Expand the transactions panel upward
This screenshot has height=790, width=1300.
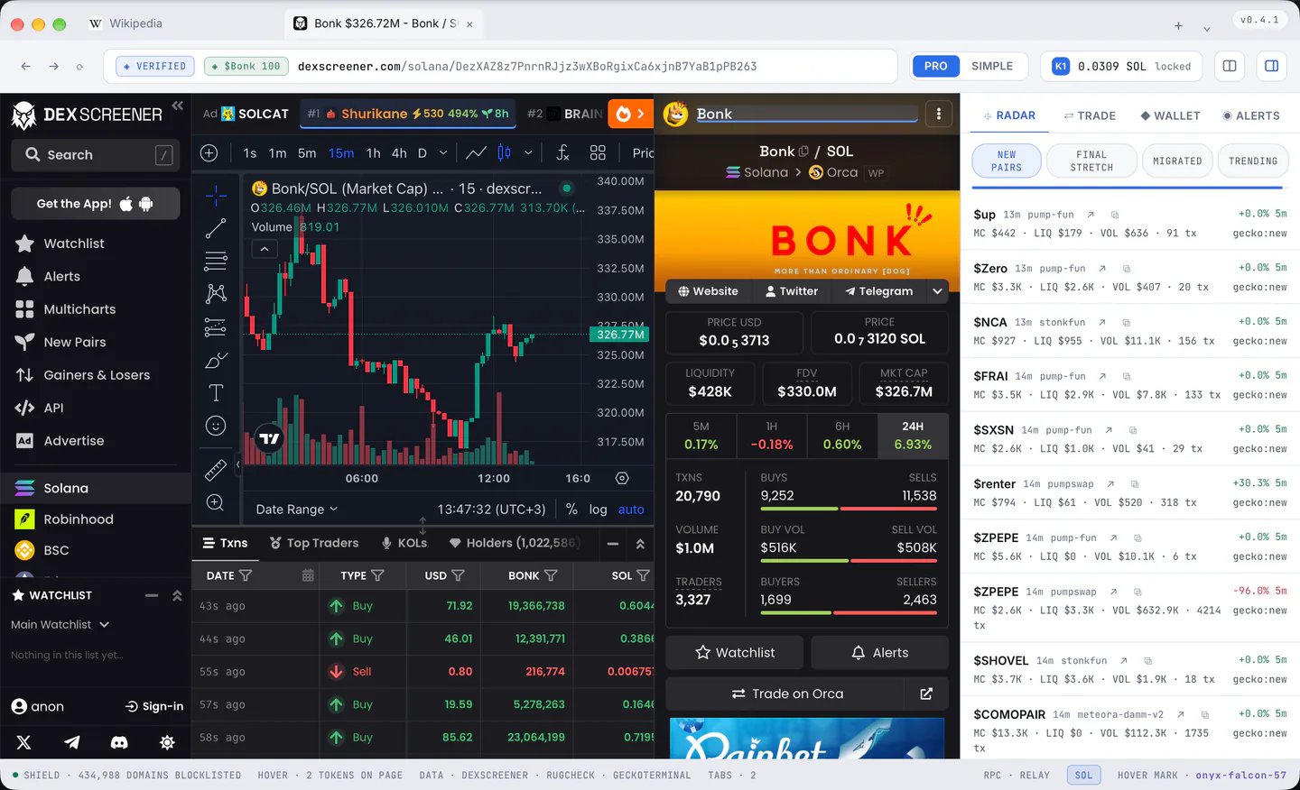[640, 544]
